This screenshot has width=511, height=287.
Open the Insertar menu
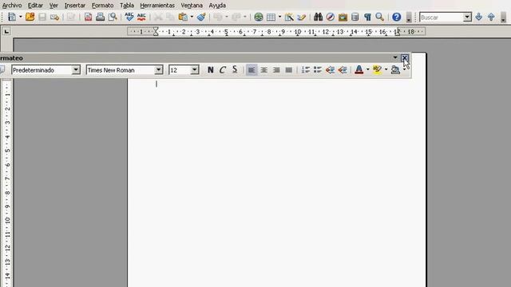pyautogui.click(x=75, y=6)
